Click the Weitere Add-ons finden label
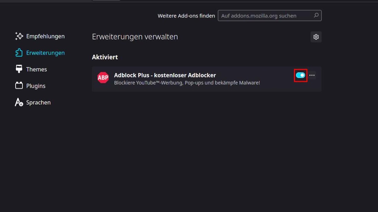This screenshot has height=212, width=378. click(186, 16)
